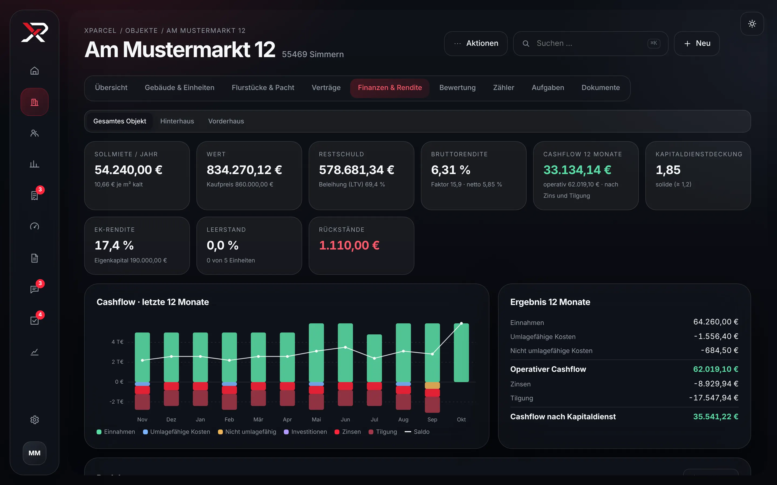
Task: Click the Cashflow 12 Monate card
Action: pos(586,176)
